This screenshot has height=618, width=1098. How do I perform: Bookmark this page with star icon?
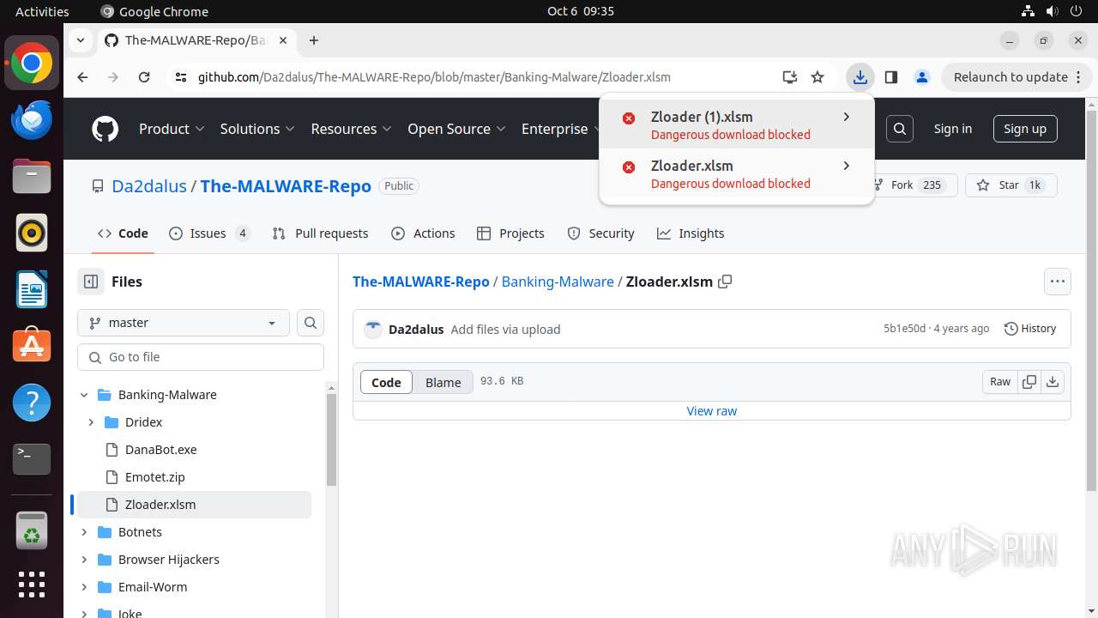(x=817, y=77)
